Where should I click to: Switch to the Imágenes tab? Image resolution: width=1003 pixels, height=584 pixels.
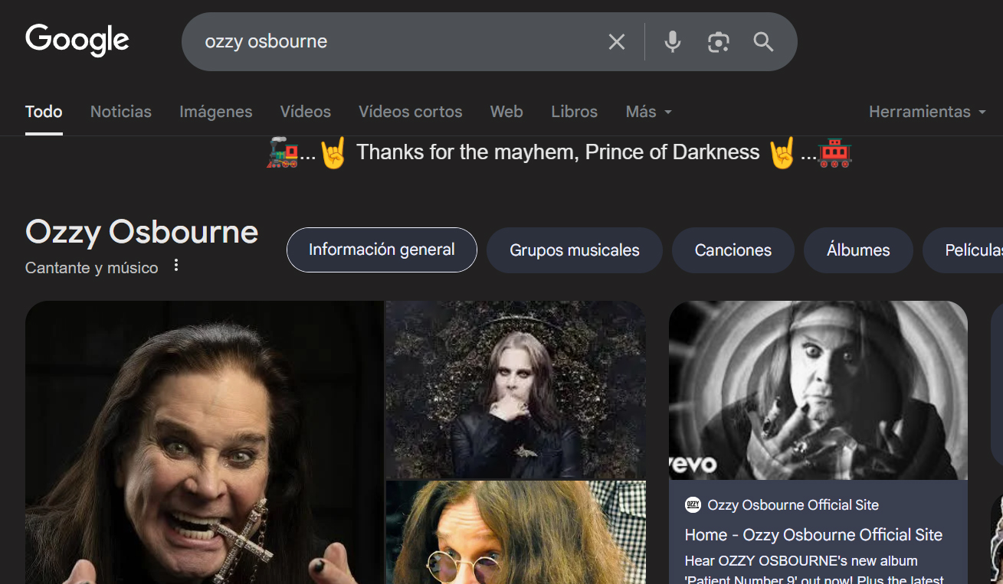[216, 112]
